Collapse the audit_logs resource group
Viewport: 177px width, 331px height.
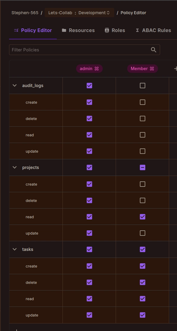point(14,86)
